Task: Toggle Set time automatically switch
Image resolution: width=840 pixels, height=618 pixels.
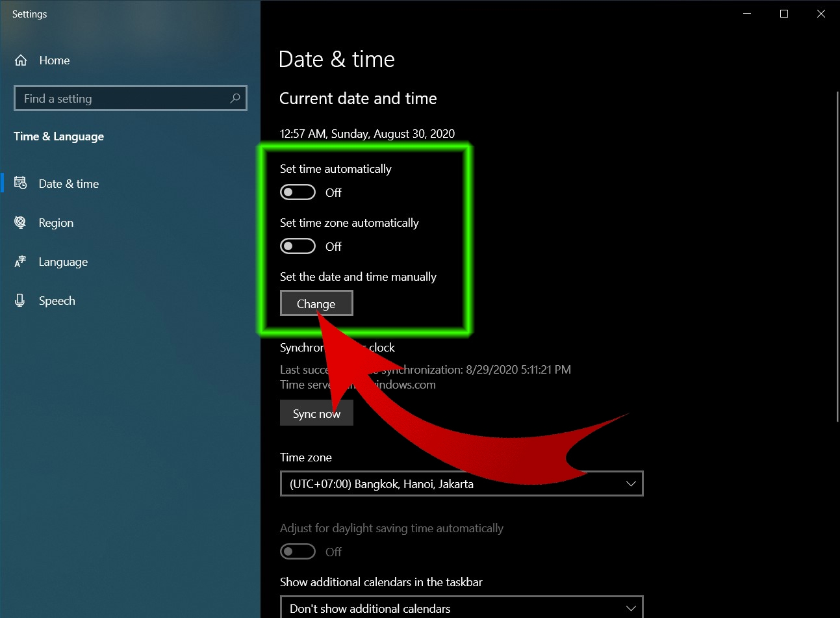Action: tap(298, 192)
